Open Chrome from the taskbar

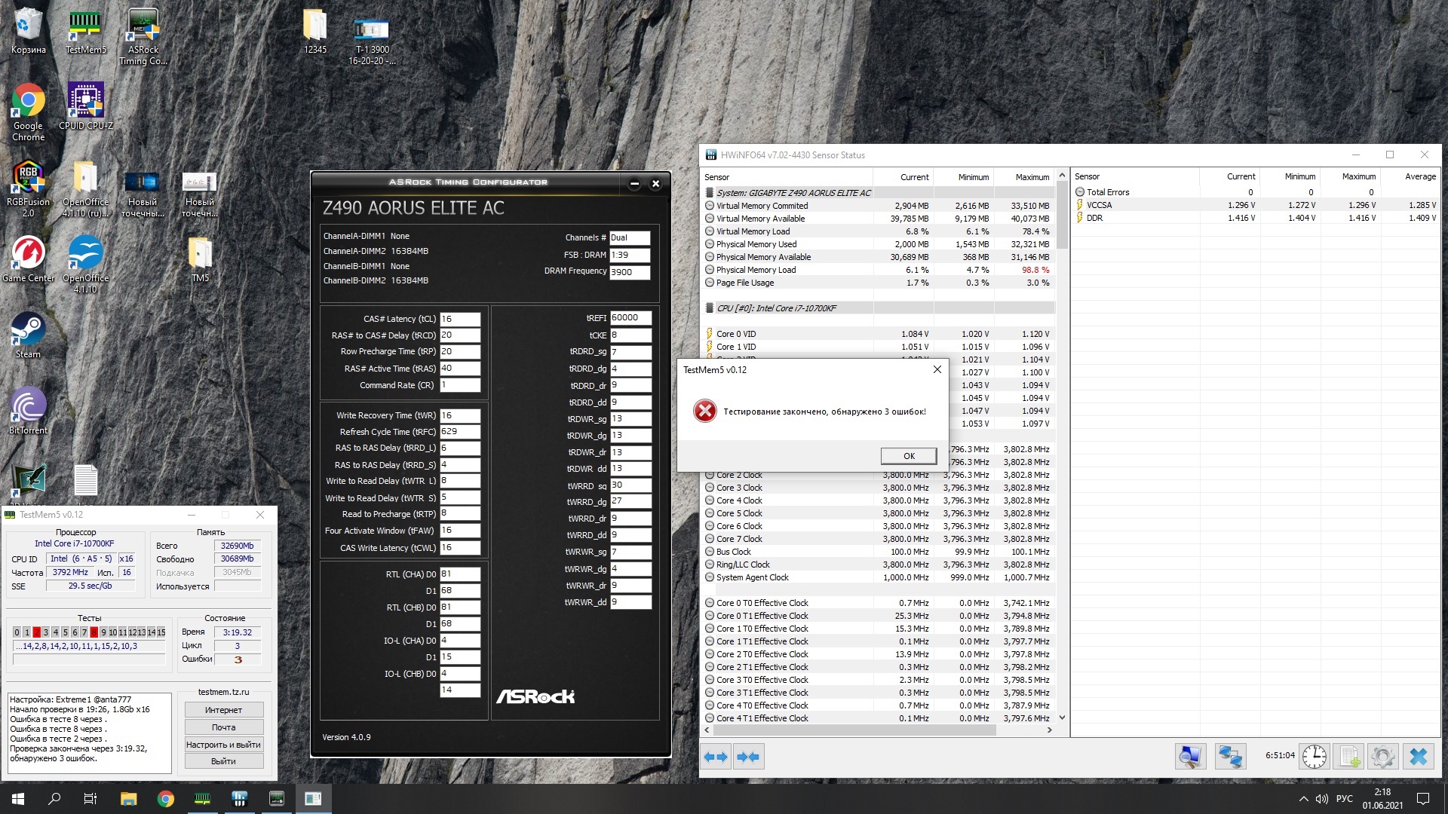[165, 799]
